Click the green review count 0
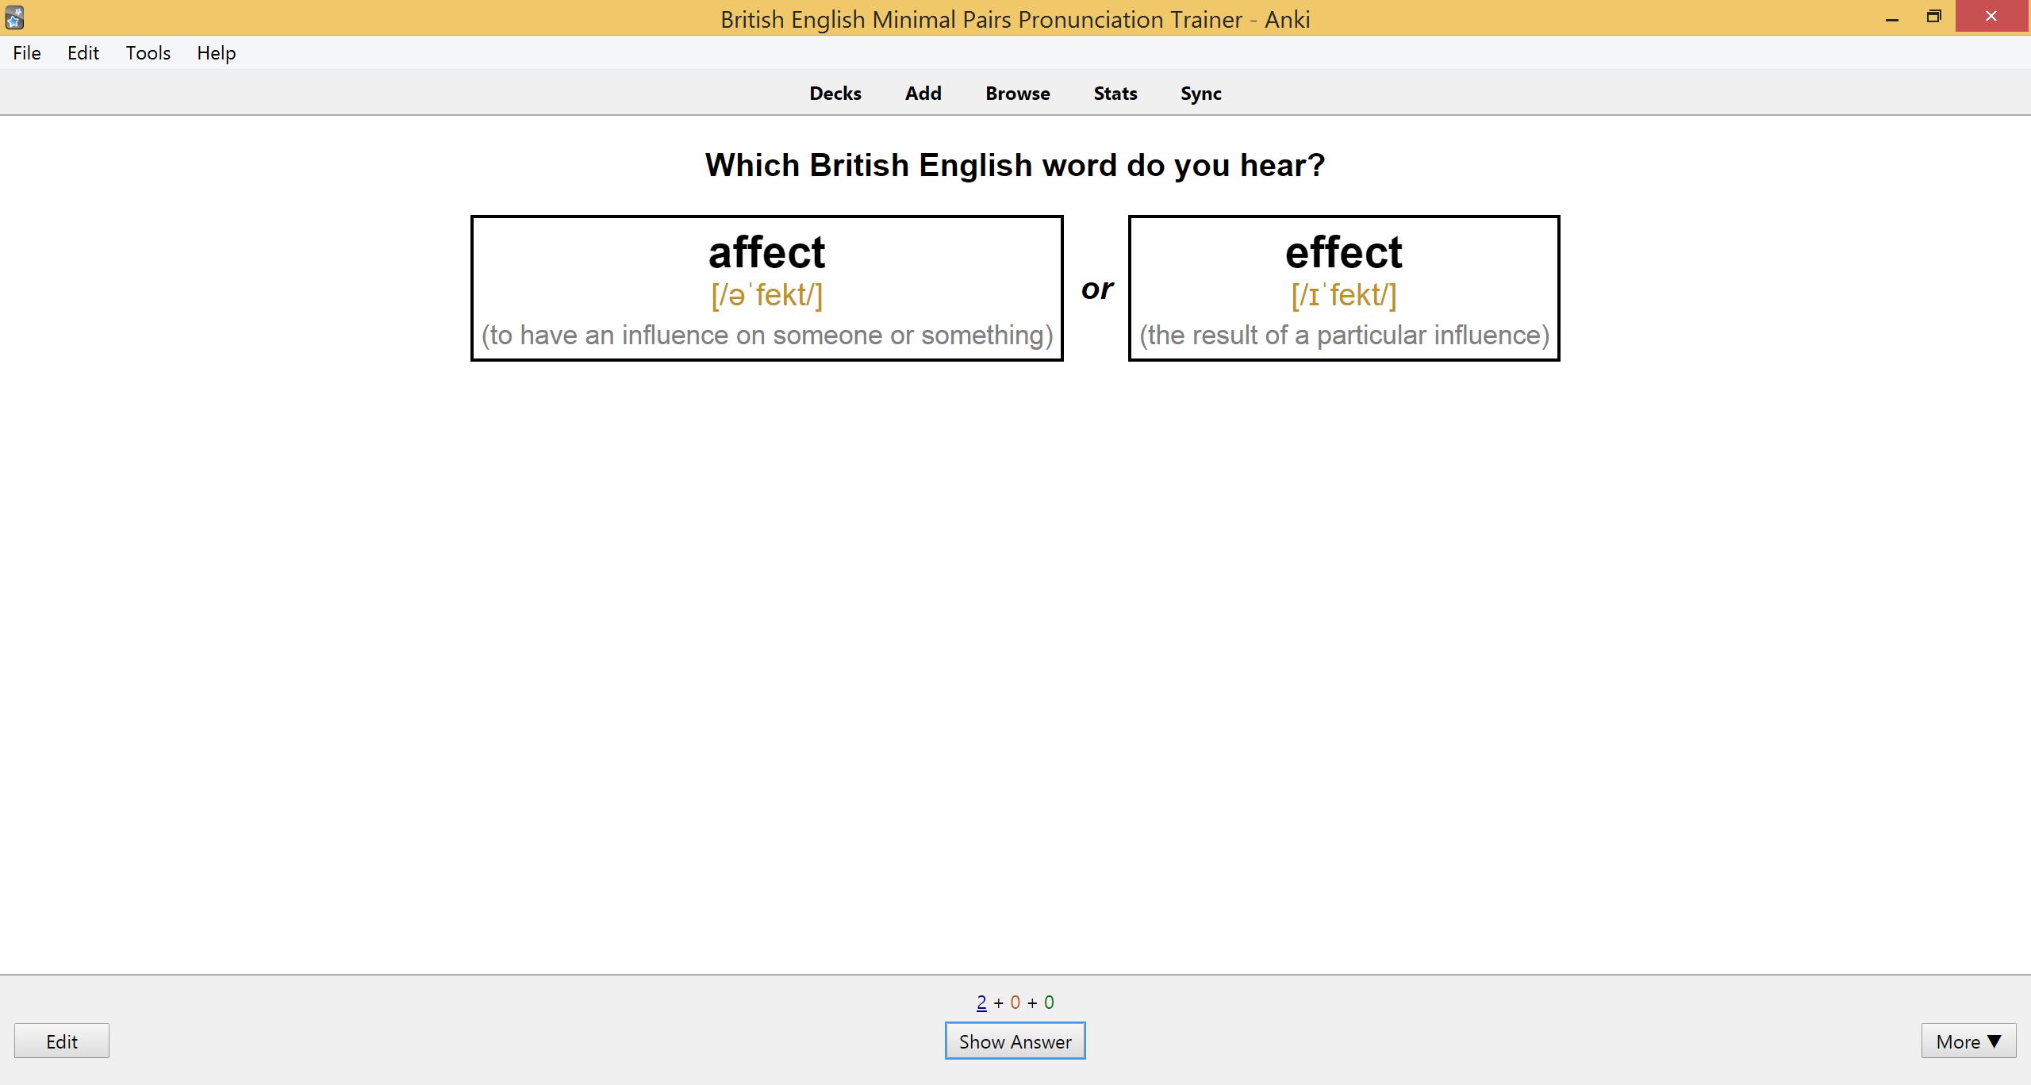Viewport: 2031px width, 1085px height. [1049, 1003]
